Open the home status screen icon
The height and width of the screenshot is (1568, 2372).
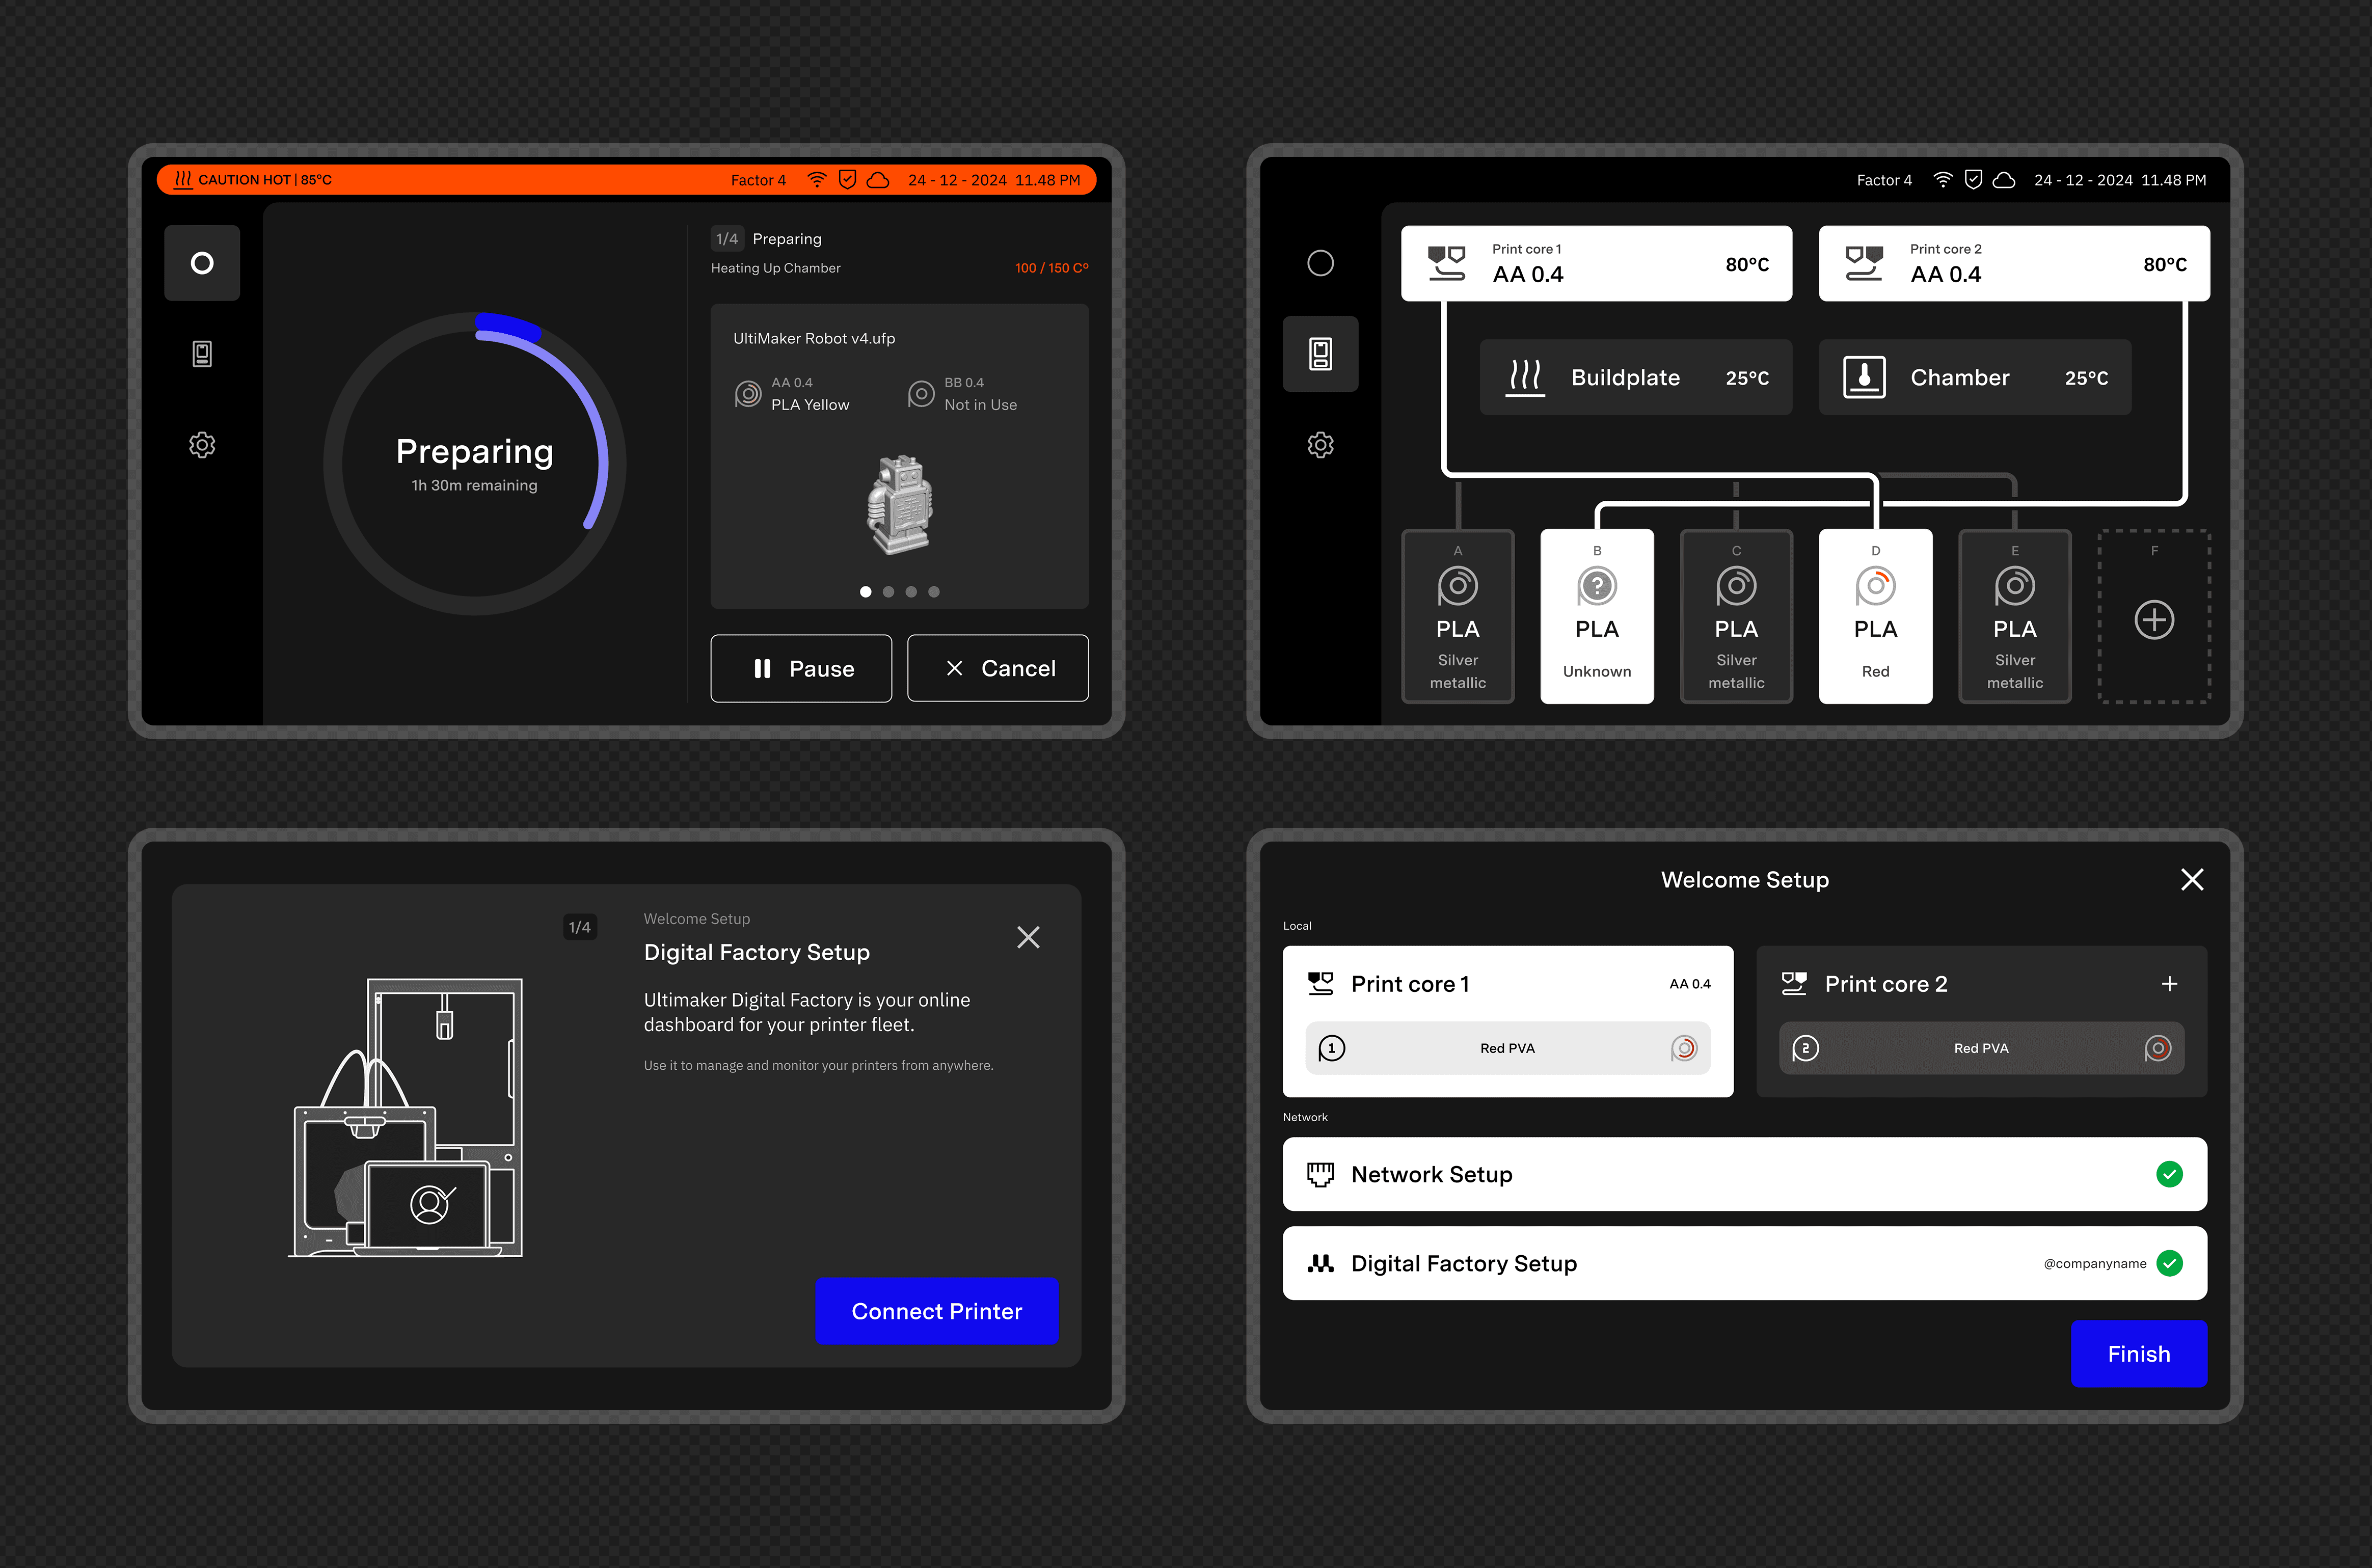tap(202, 263)
